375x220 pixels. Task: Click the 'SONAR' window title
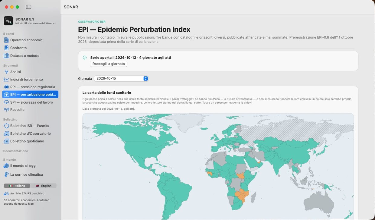tap(71, 7)
